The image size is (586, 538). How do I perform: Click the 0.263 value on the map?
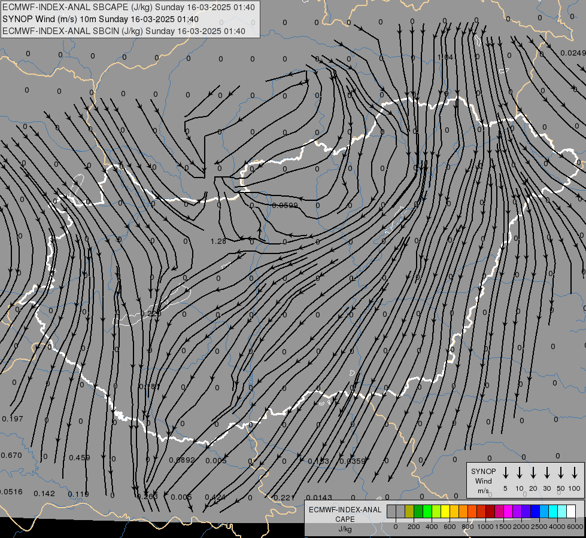pos(147,496)
